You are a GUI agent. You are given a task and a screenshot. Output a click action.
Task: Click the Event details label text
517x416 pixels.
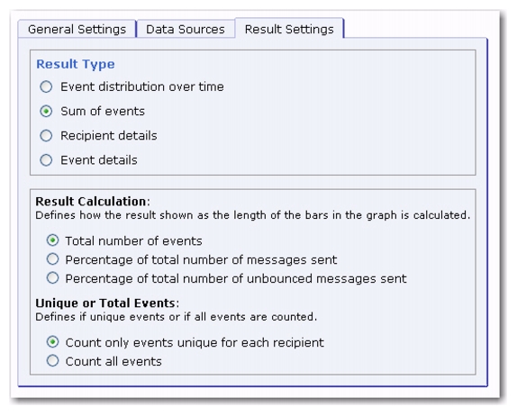[x=99, y=160]
